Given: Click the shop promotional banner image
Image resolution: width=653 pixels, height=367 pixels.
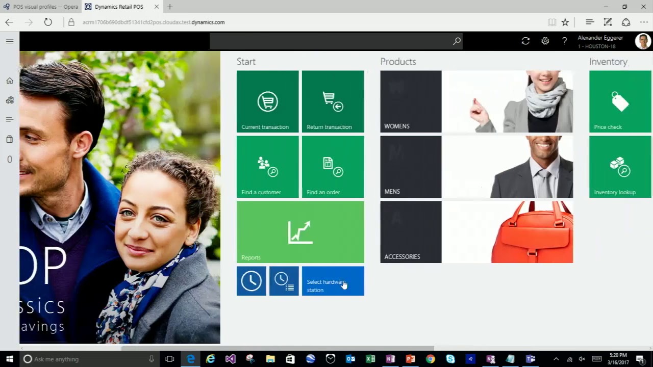Looking at the screenshot, I should point(120,197).
